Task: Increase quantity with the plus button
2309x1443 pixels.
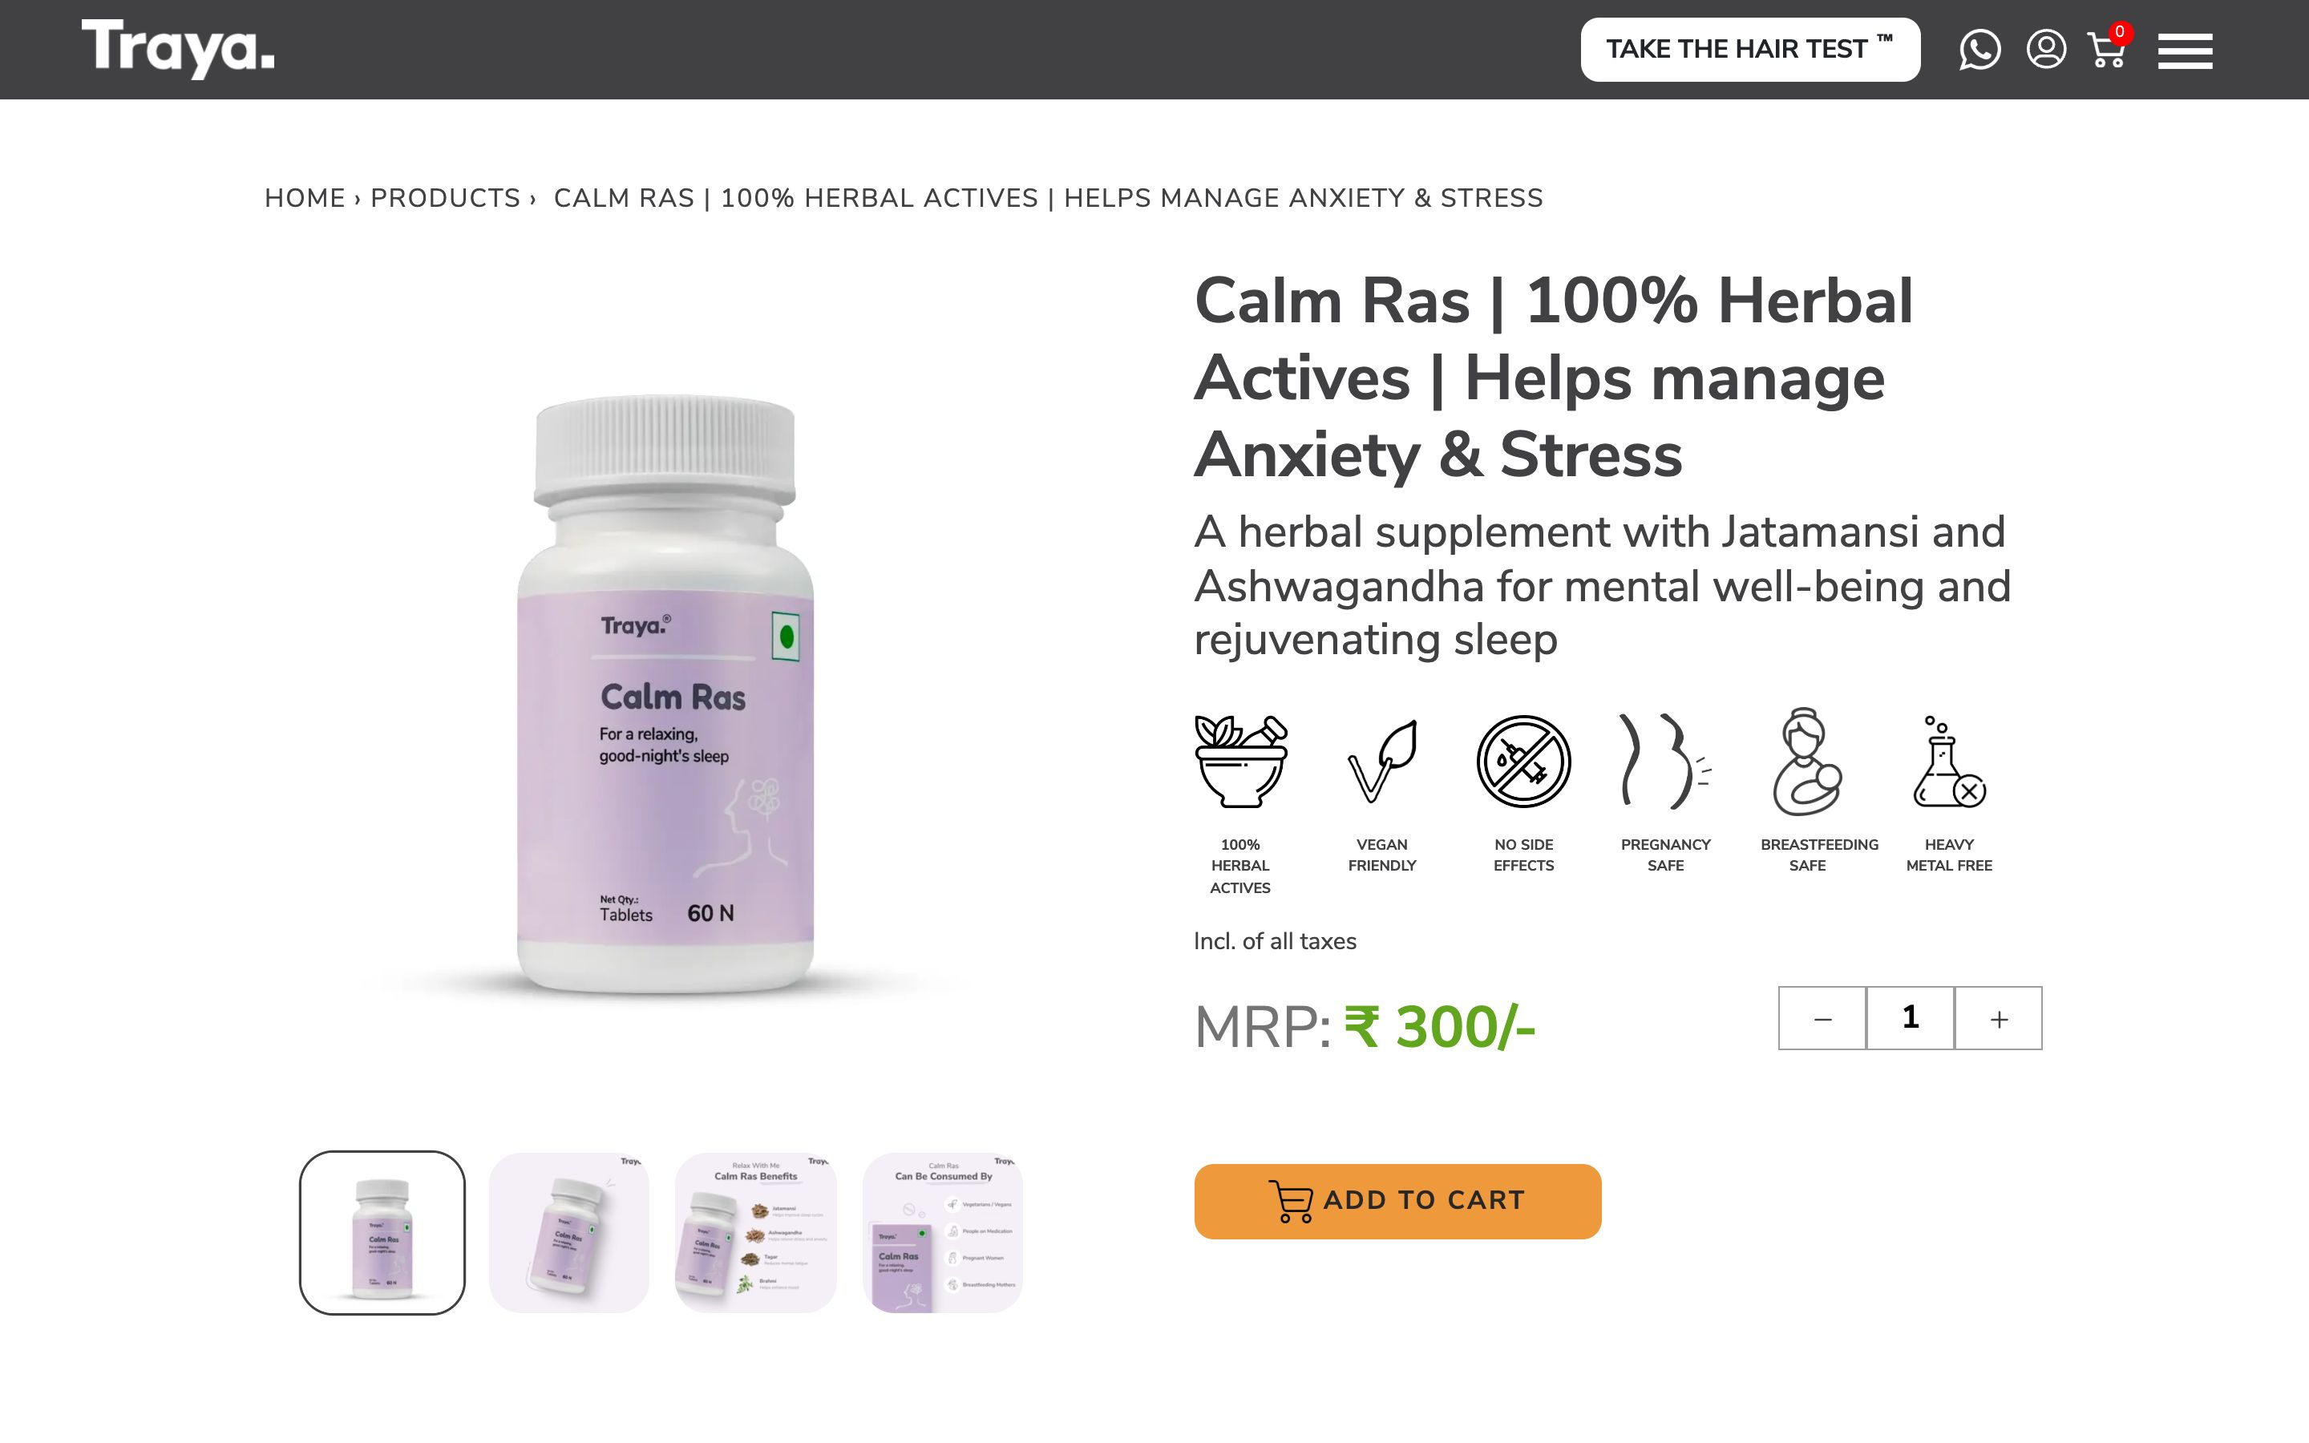Action: coord(1999,1018)
